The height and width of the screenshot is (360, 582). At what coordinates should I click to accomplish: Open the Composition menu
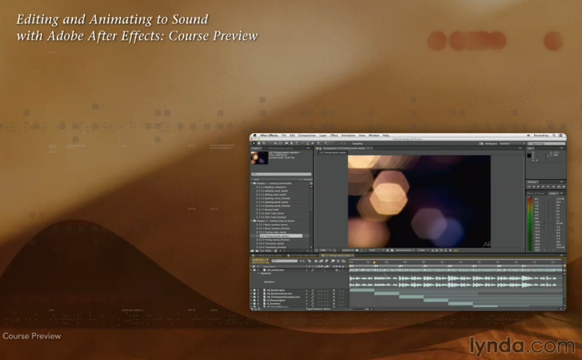307,135
